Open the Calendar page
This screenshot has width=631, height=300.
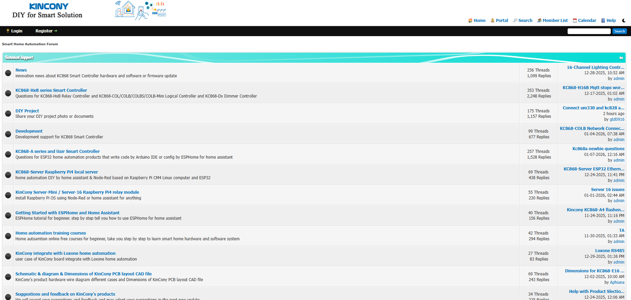[587, 21]
